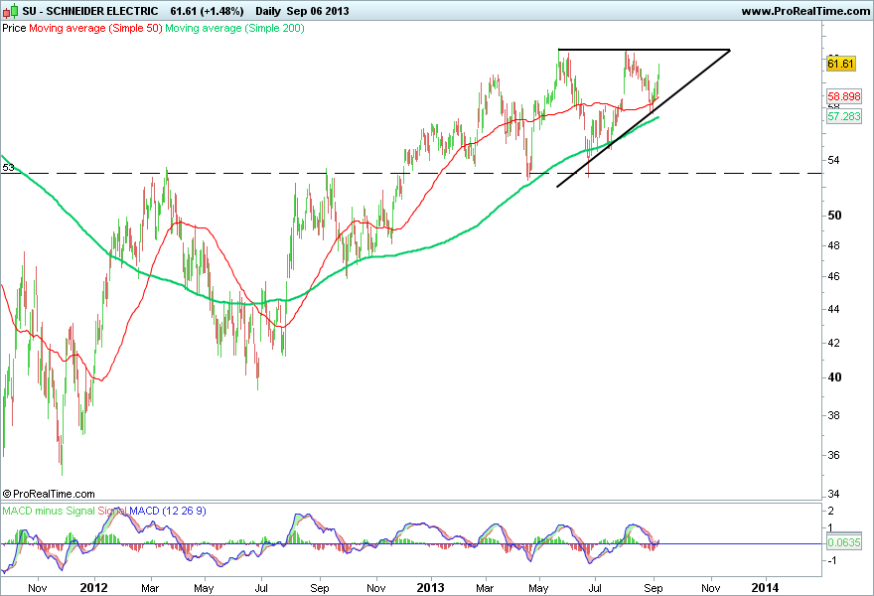The width and height of the screenshot is (874, 596).
Task: Click the 42 price axis label
Action: 834,343
